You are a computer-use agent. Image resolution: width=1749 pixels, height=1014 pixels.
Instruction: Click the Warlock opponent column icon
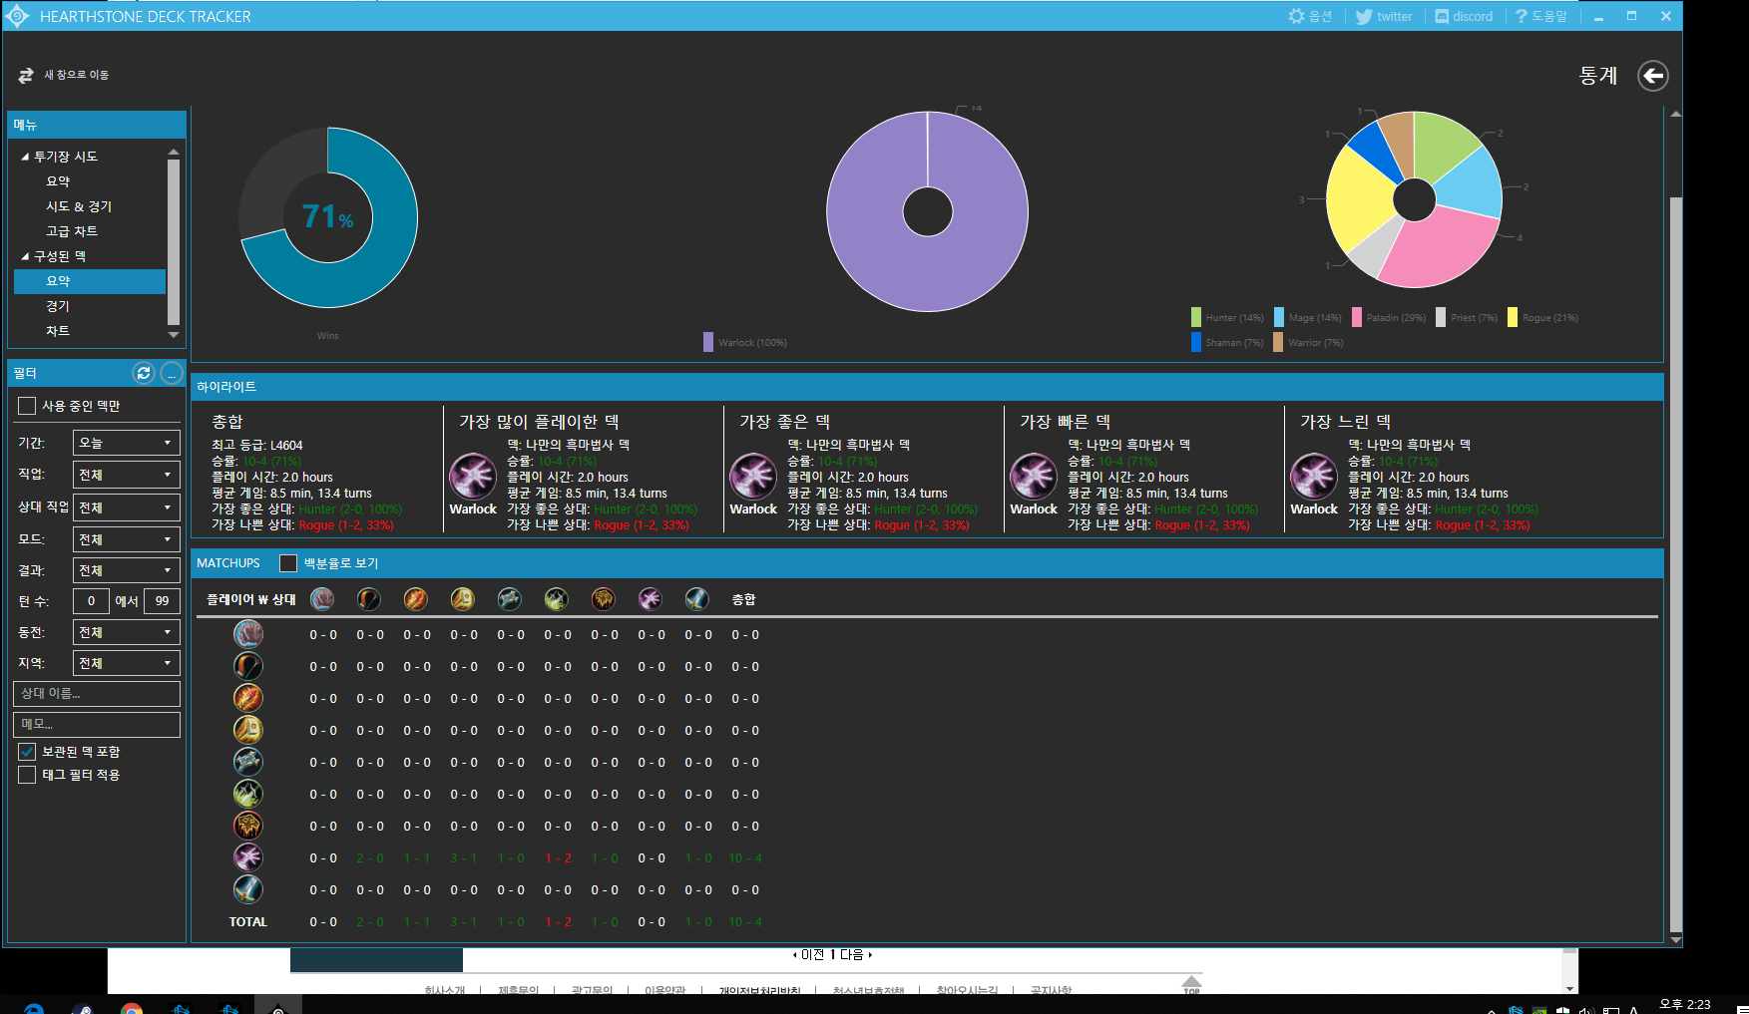(651, 598)
